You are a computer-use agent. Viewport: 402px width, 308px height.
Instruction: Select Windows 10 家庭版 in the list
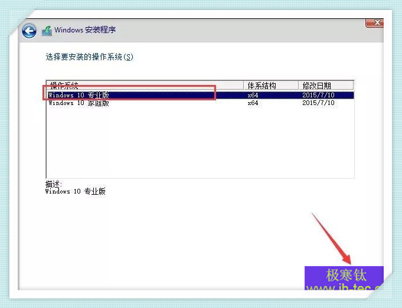click(200, 103)
